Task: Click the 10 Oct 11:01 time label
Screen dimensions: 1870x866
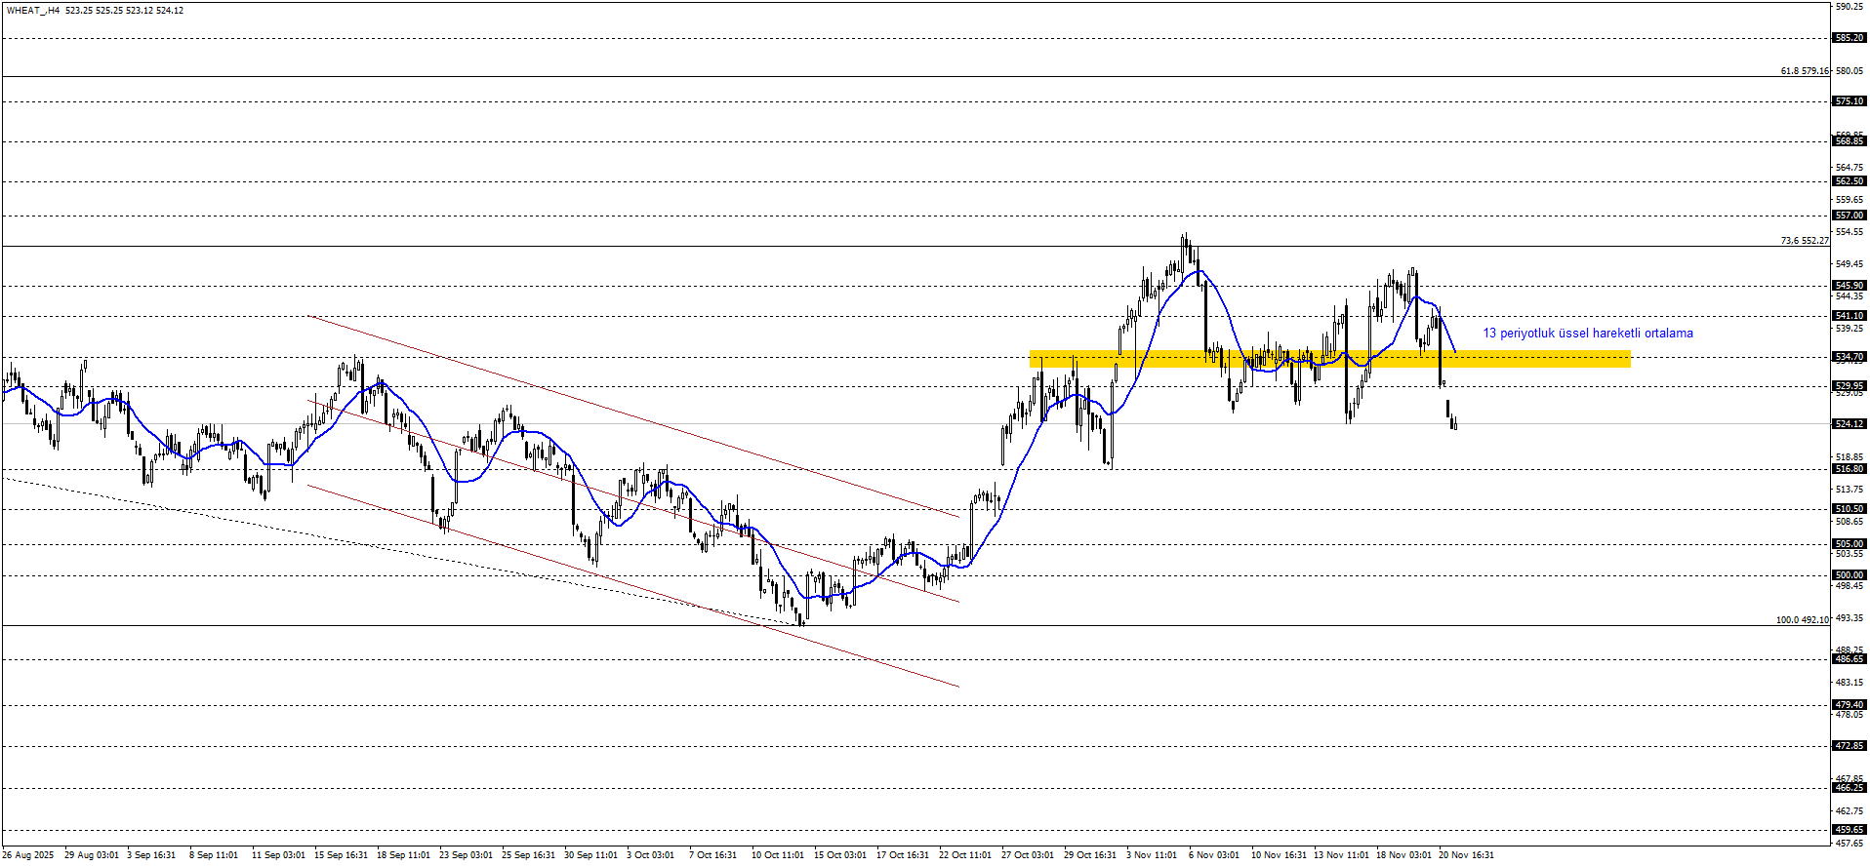Action: [x=777, y=855]
